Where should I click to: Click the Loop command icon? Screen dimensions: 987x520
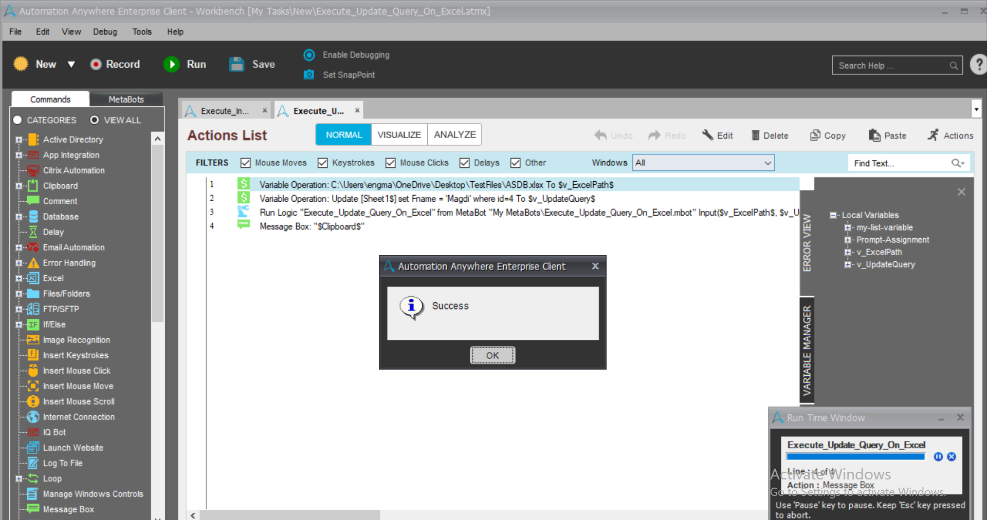pos(33,478)
